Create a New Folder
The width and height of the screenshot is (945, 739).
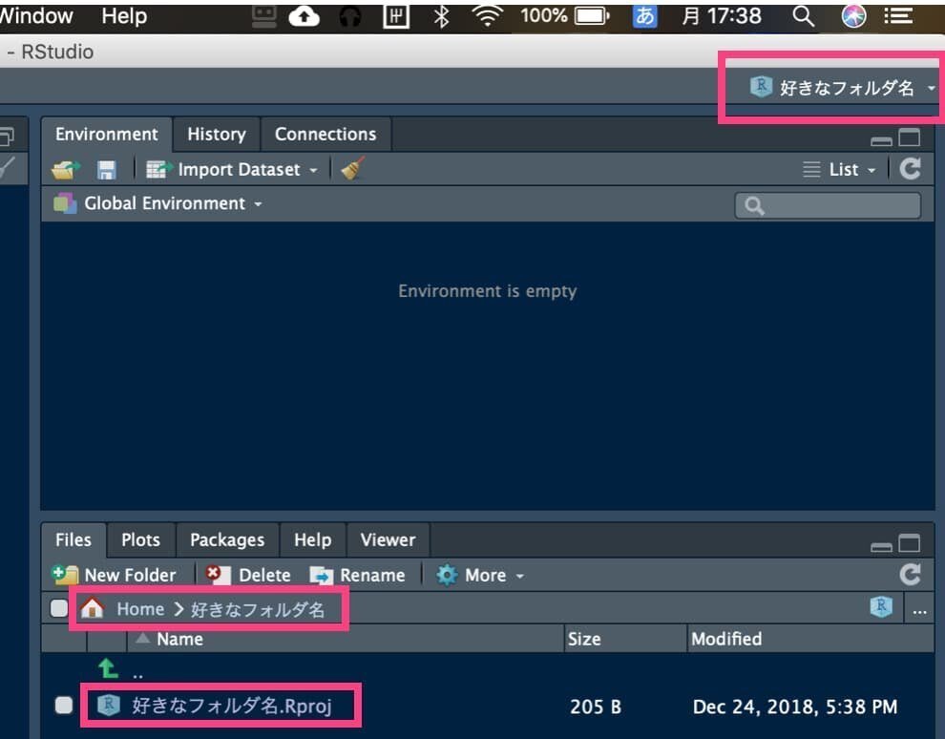pos(114,575)
